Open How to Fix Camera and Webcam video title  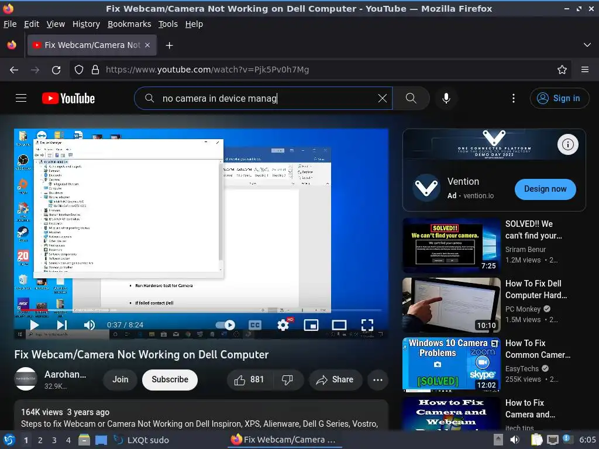click(530, 409)
